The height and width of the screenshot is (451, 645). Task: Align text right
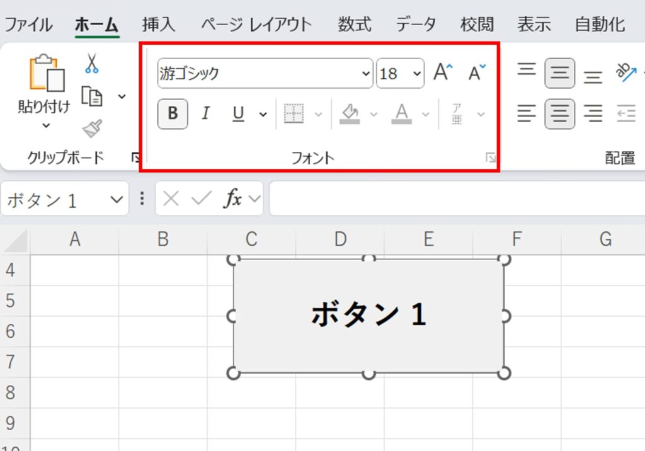[x=593, y=113]
